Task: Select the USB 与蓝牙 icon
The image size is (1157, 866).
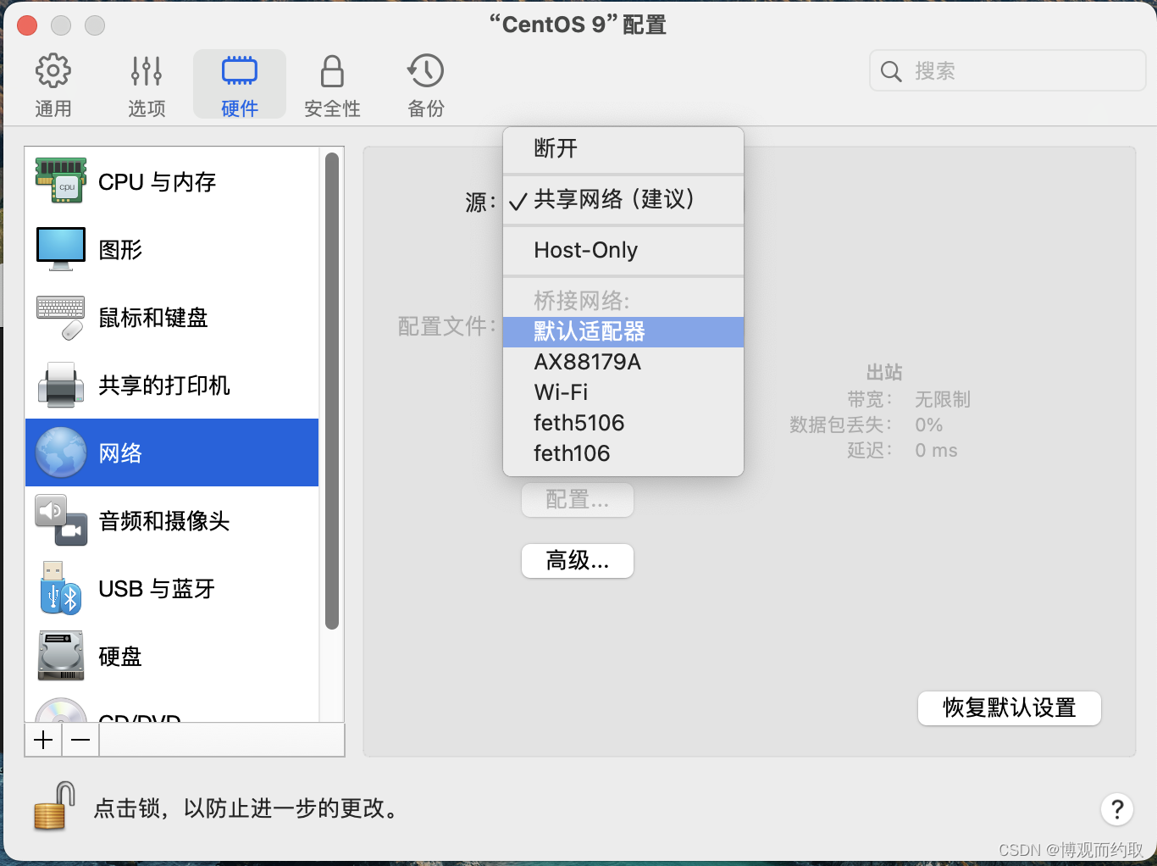Action: (x=61, y=588)
